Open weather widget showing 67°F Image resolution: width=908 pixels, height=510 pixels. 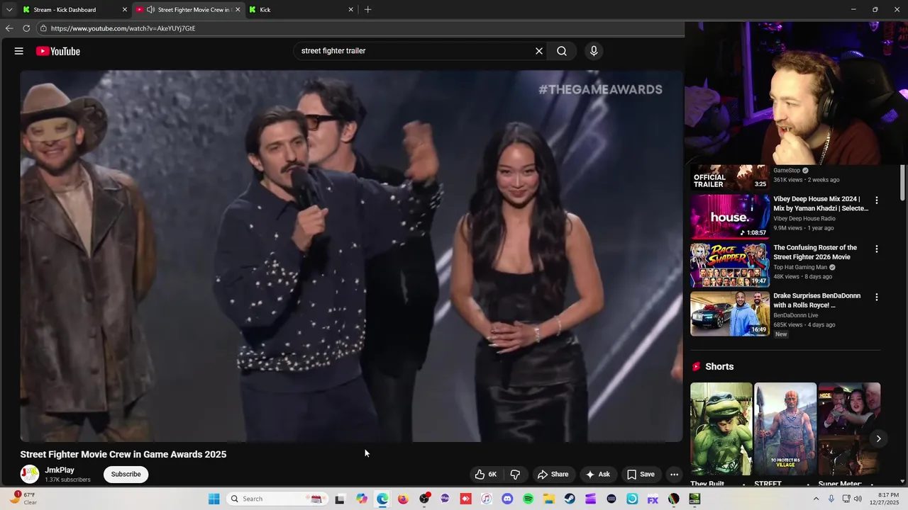click(23, 499)
